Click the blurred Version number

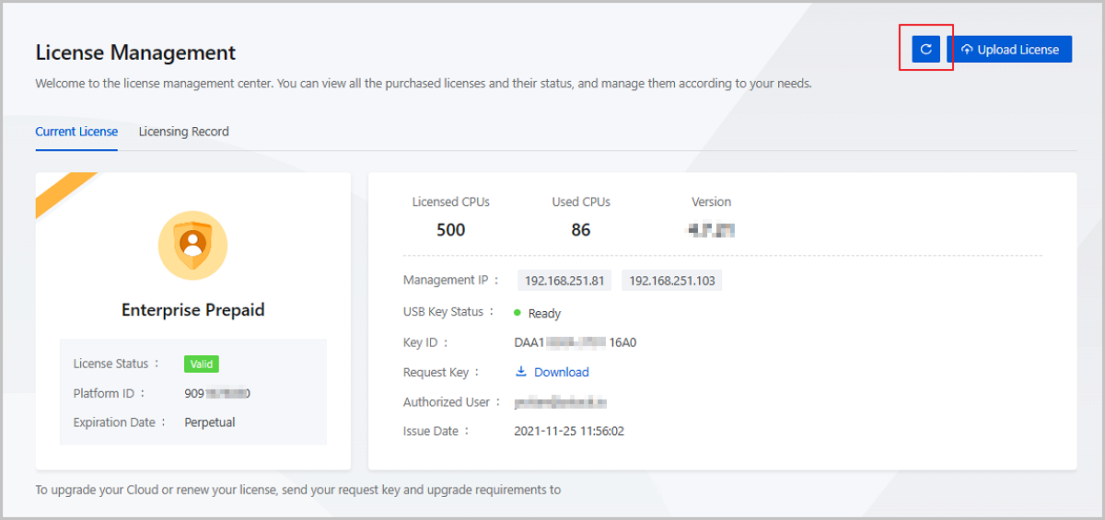click(x=711, y=230)
